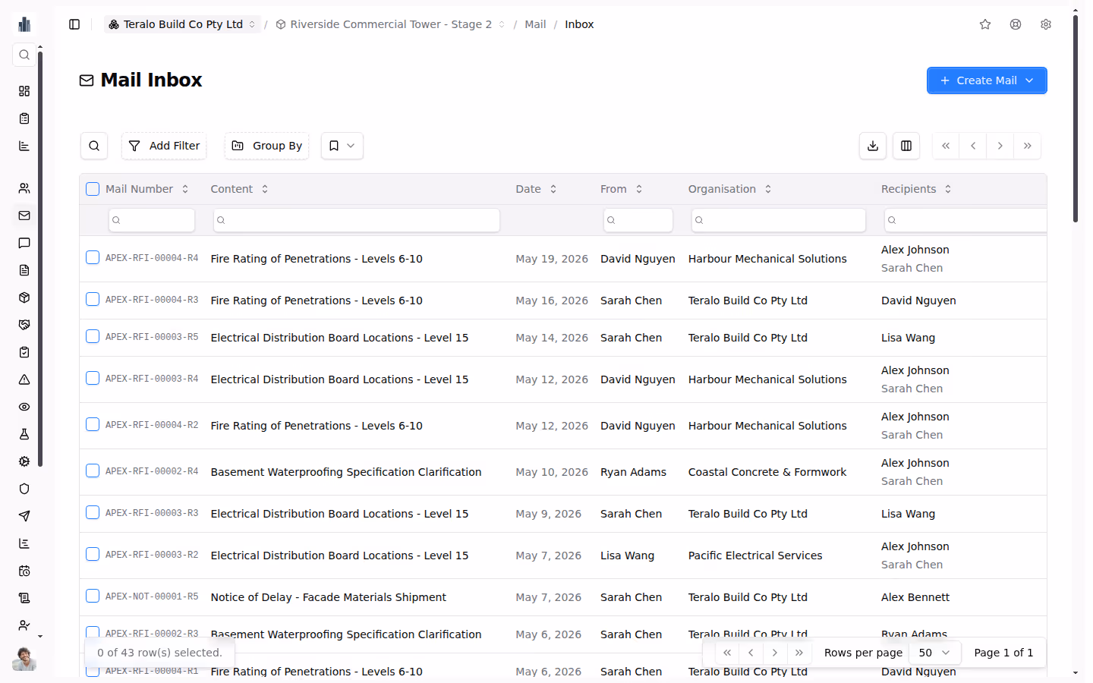1093x683 pixels.
Task: Check the box for APEX-RFI-00004-R4
Action: [93, 257]
